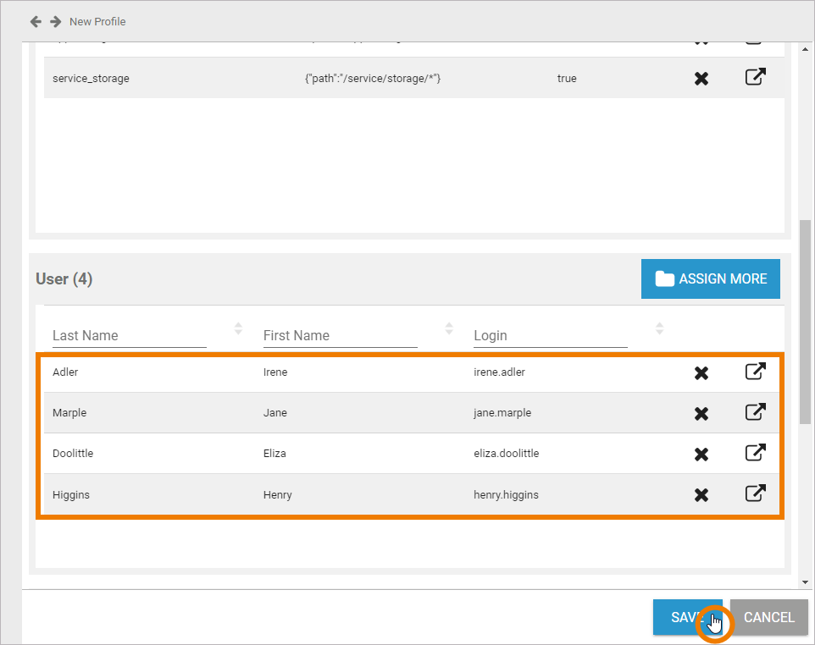
Task: Save the new profile
Action: pos(686,617)
